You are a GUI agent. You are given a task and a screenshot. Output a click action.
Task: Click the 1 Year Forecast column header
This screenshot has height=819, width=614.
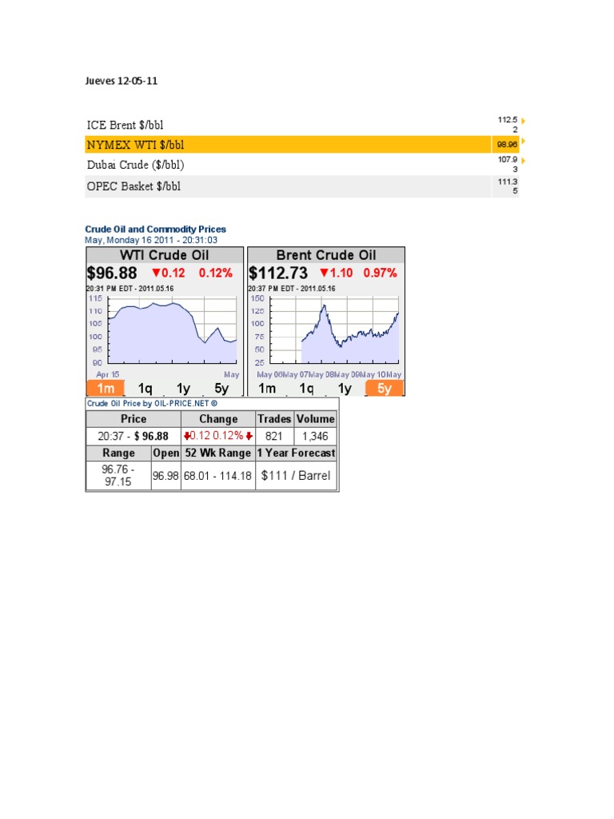click(x=296, y=453)
